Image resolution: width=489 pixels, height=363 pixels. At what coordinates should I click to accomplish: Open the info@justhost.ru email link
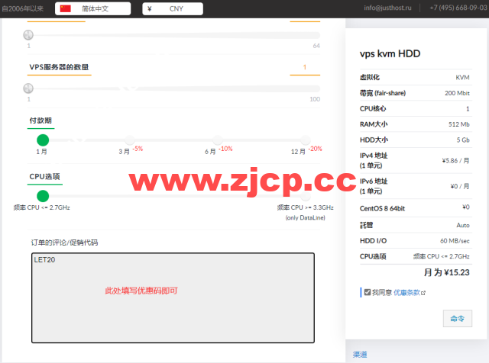click(387, 8)
